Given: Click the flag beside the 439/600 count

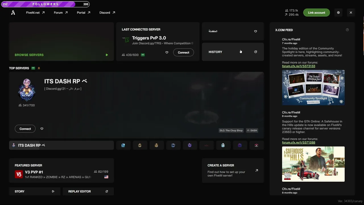Looking at the screenshot, I should (x=143, y=55).
